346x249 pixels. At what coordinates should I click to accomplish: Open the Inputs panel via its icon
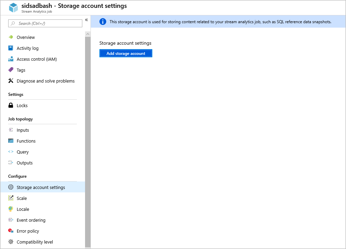(x=12, y=130)
